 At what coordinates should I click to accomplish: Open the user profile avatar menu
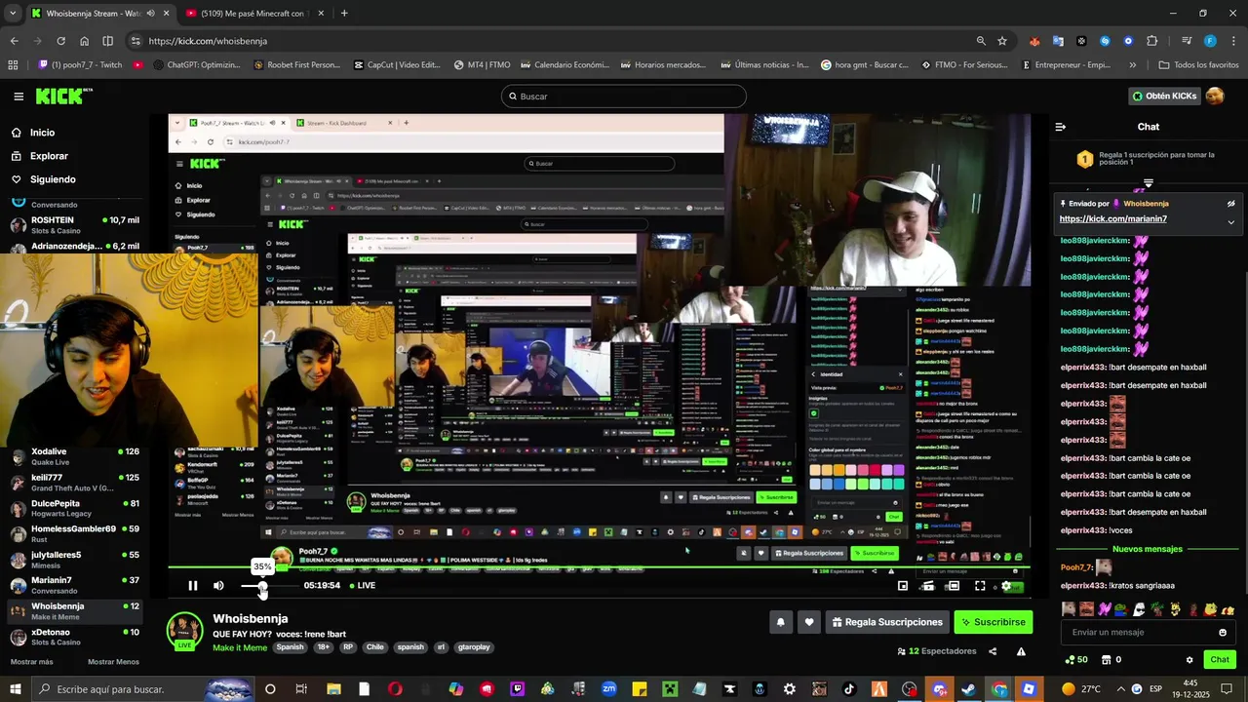(1215, 96)
